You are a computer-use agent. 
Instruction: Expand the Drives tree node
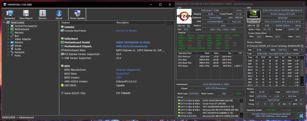[8, 46]
